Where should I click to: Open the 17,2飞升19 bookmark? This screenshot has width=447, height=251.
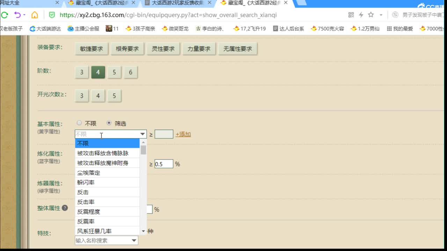(x=250, y=29)
